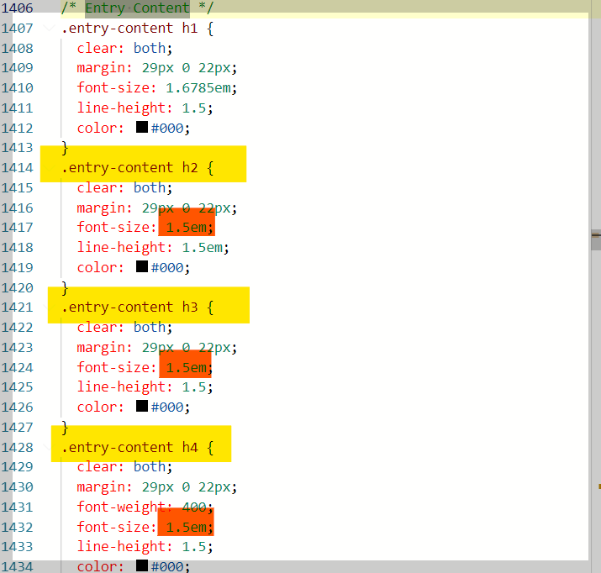Click the "#000" color value on line 1426
The height and width of the screenshot is (573, 601).
tap(167, 407)
